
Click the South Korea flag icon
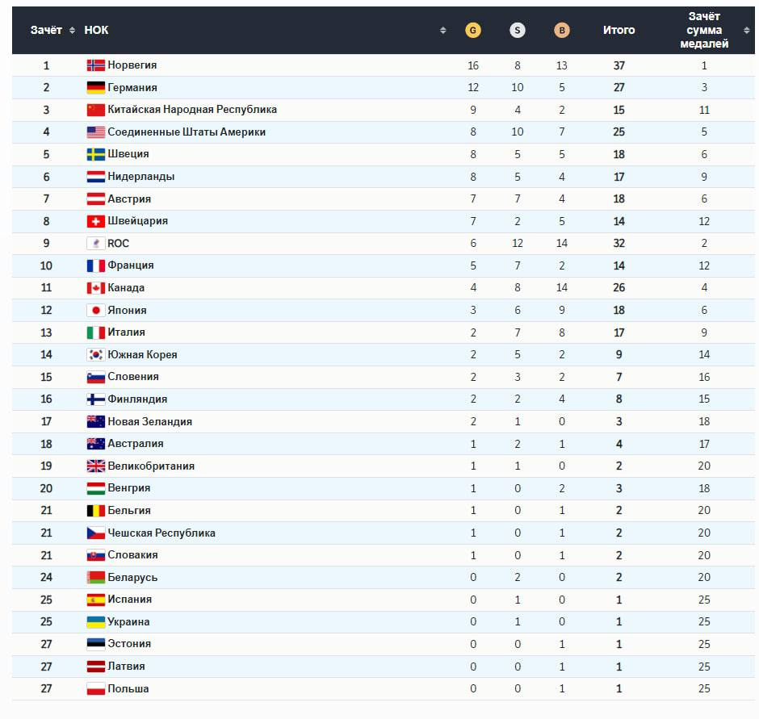[96, 355]
